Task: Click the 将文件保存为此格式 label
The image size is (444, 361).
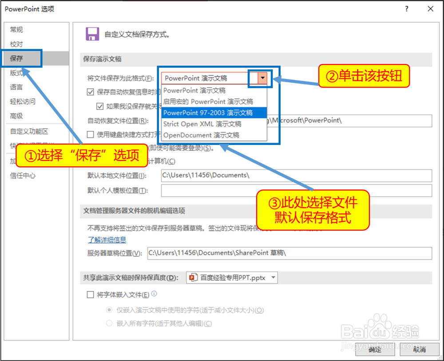Action: click(x=121, y=78)
